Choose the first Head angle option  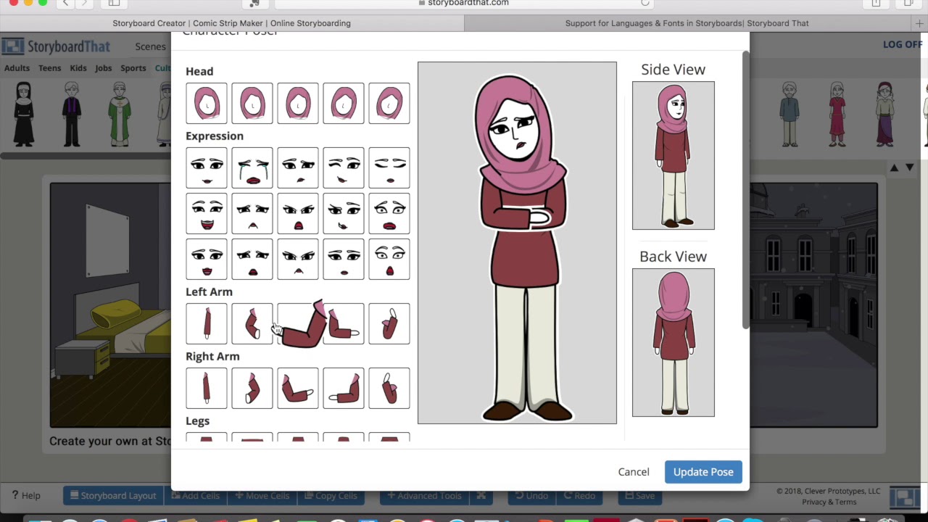pos(207,103)
